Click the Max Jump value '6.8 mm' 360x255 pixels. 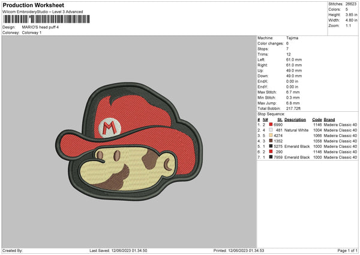(293, 103)
